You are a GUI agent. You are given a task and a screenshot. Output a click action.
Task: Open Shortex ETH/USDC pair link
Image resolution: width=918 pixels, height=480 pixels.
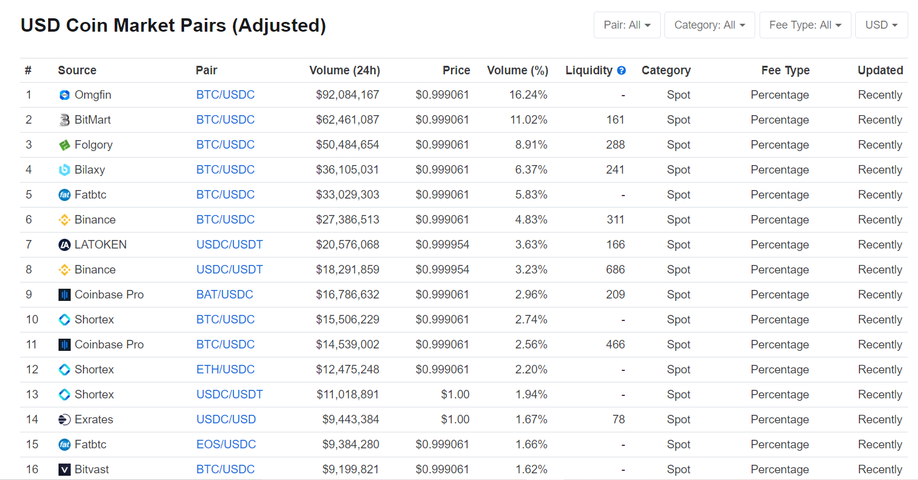pyautogui.click(x=226, y=370)
